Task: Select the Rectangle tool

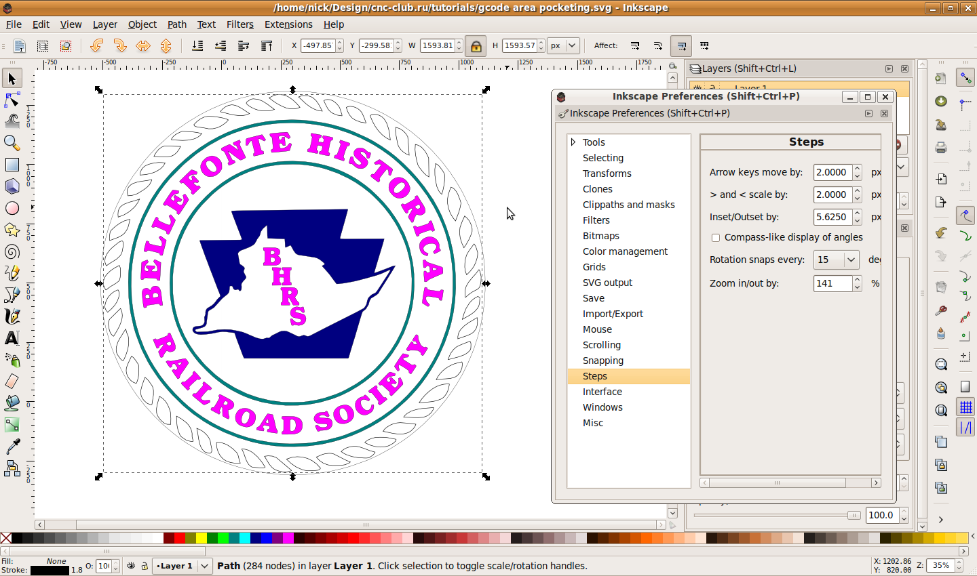Action: 12,165
